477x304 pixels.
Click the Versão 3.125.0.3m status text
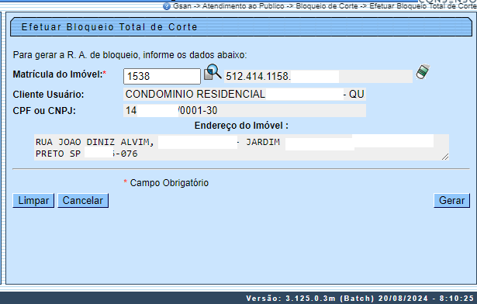tap(360, 299)
